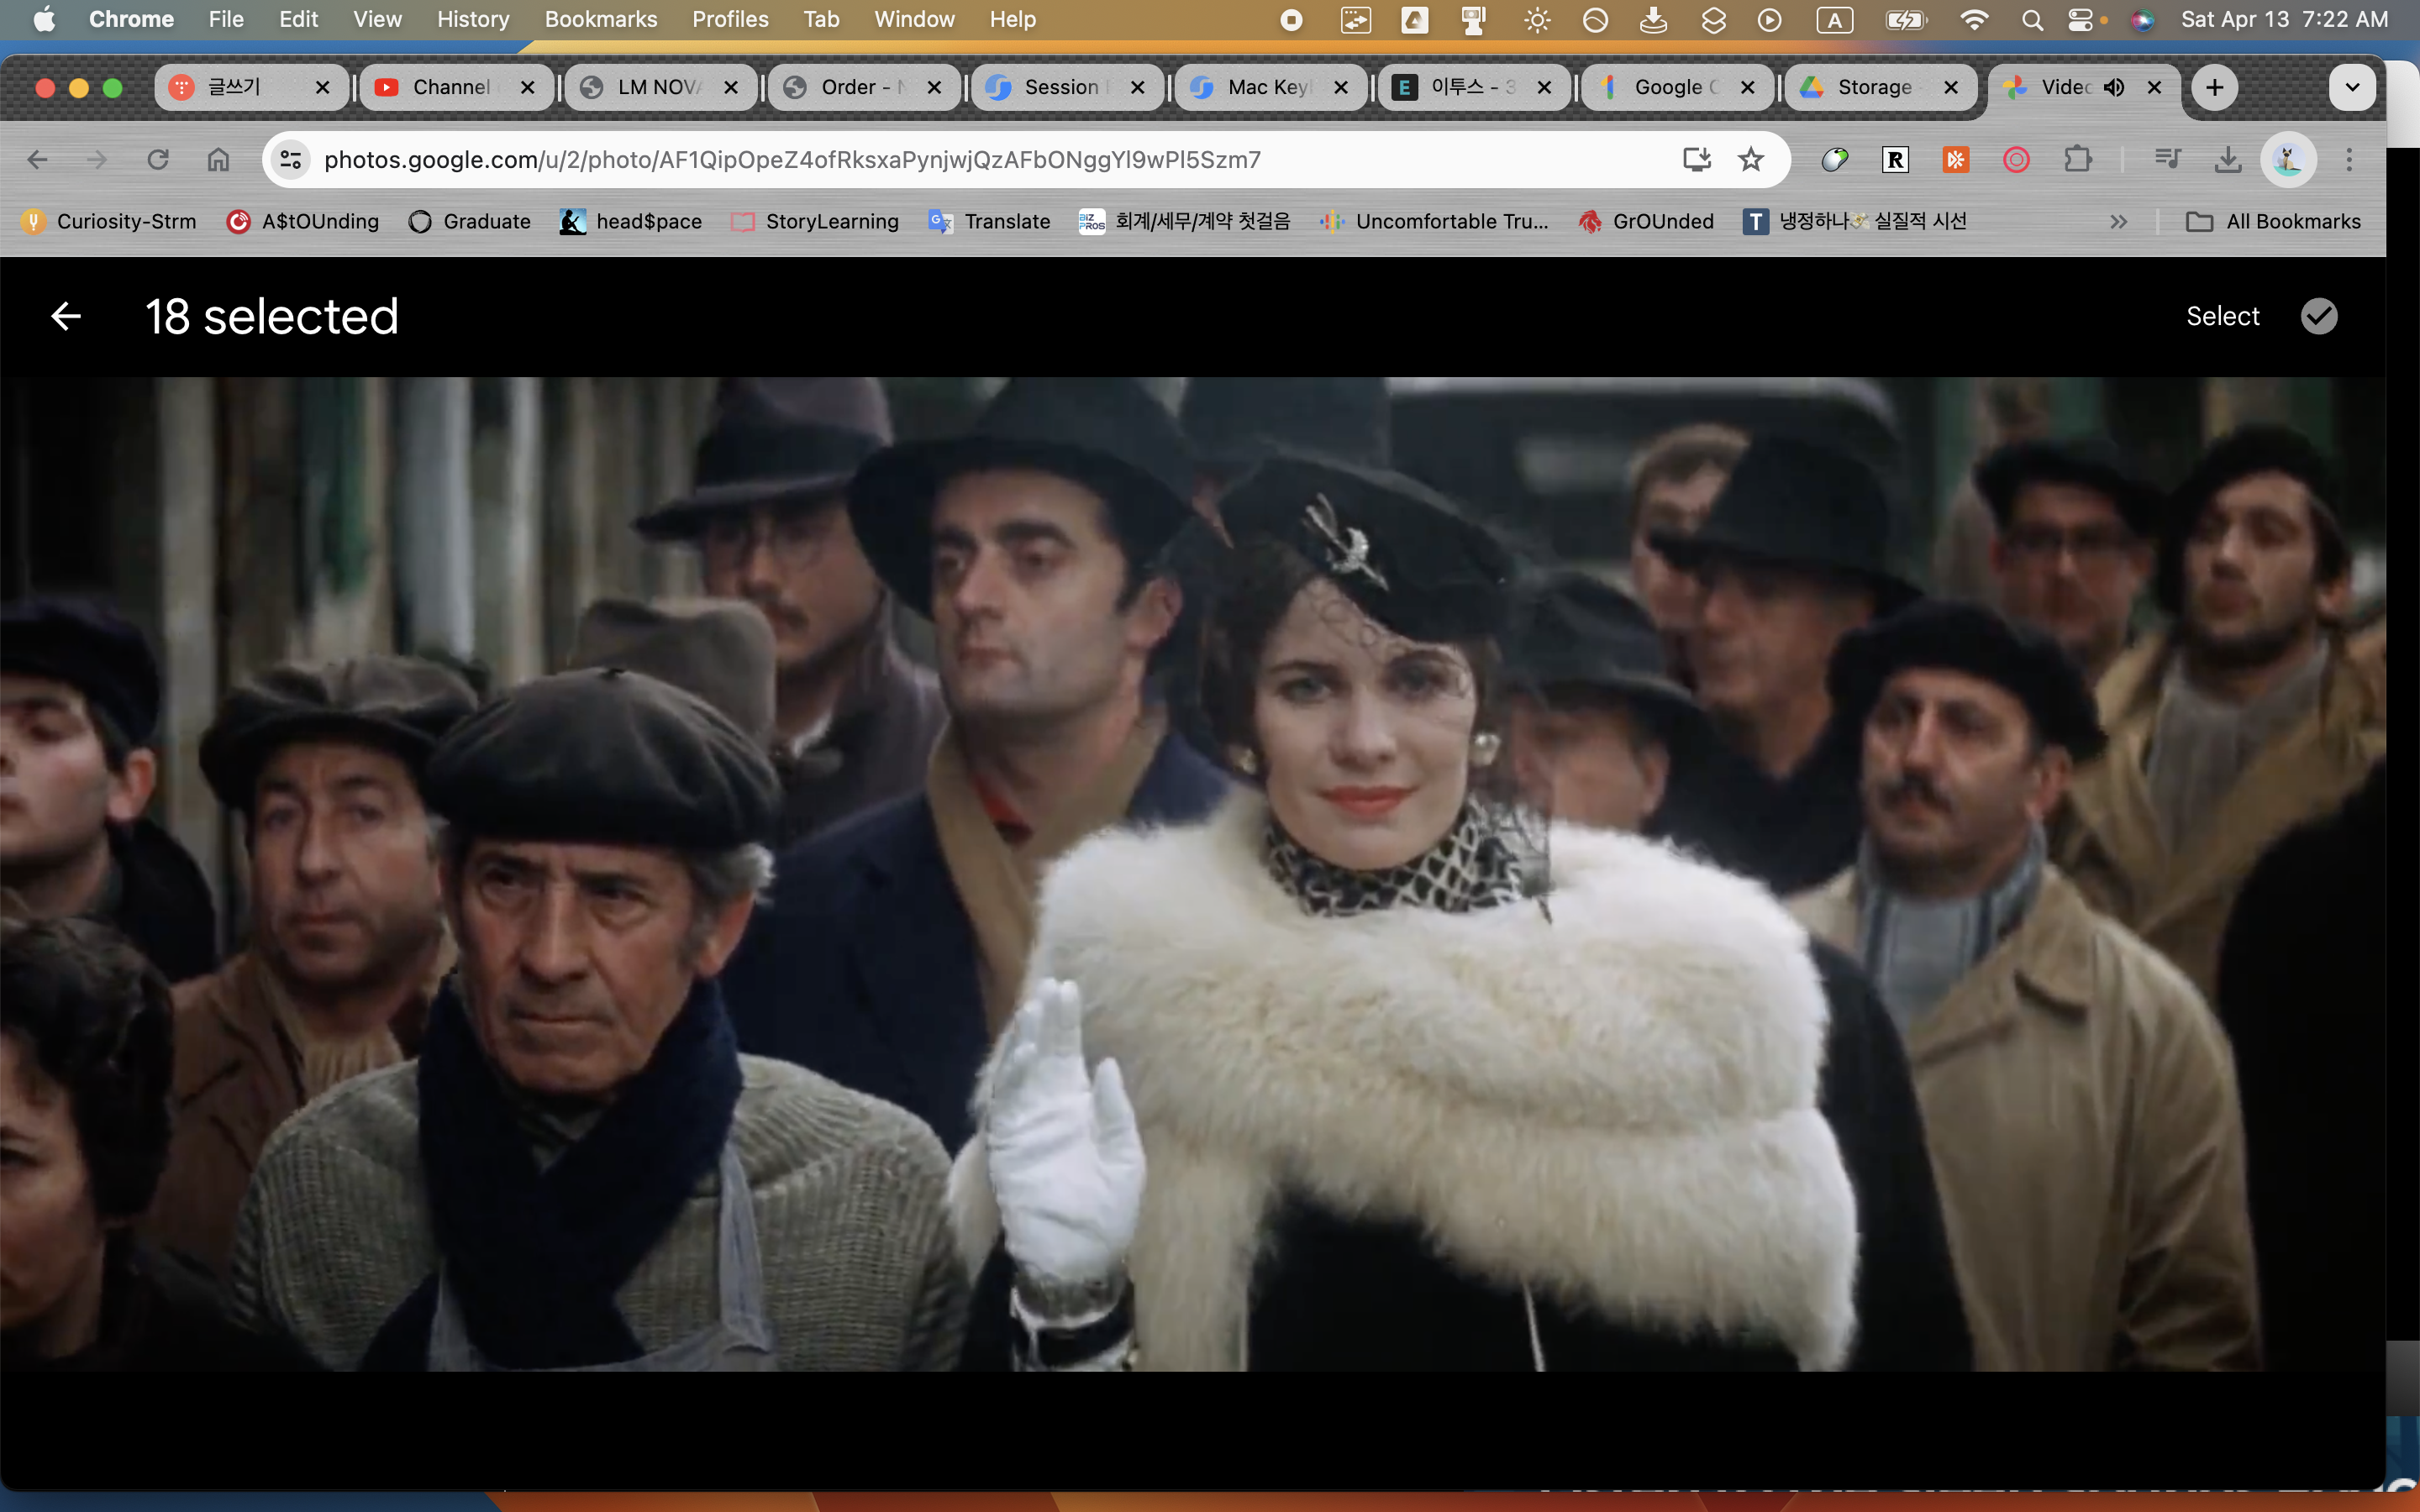Click the browser Forward arrow
Viewport: 2420px width, 1512px height.
click(x=97, y=159)
